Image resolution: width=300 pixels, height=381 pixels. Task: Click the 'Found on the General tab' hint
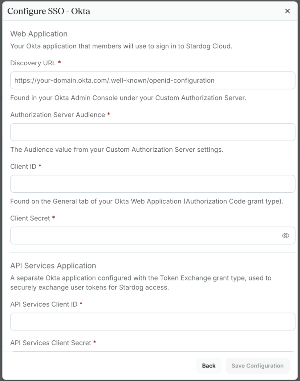click(x=147, y=202)
